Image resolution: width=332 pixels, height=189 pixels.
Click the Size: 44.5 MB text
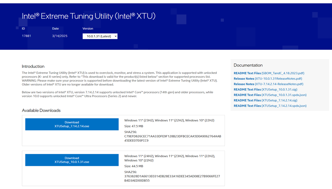134,166
